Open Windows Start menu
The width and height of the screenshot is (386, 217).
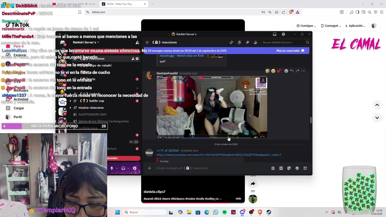click(117, 212)
